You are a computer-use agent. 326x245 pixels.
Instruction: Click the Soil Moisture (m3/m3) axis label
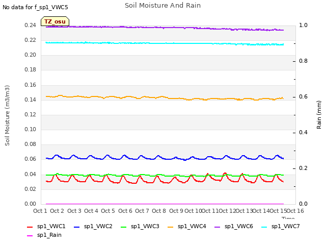coord(7,115)
